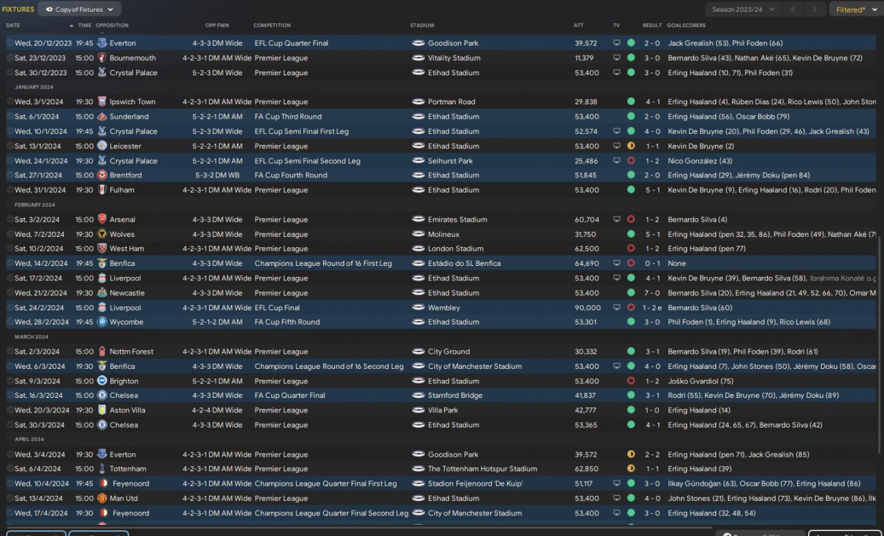Click the TV icon in the Leicester row
The image size is (884, 536).
pyautogui.click(x=617, y=146)
